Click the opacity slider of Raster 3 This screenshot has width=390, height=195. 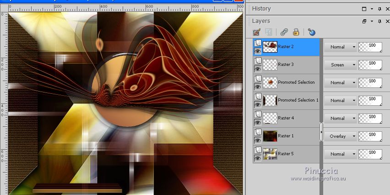tap(370, 65)
